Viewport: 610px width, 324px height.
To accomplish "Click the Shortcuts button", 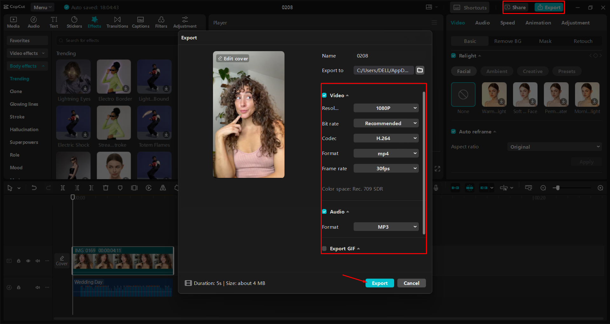I will [470, 7].
